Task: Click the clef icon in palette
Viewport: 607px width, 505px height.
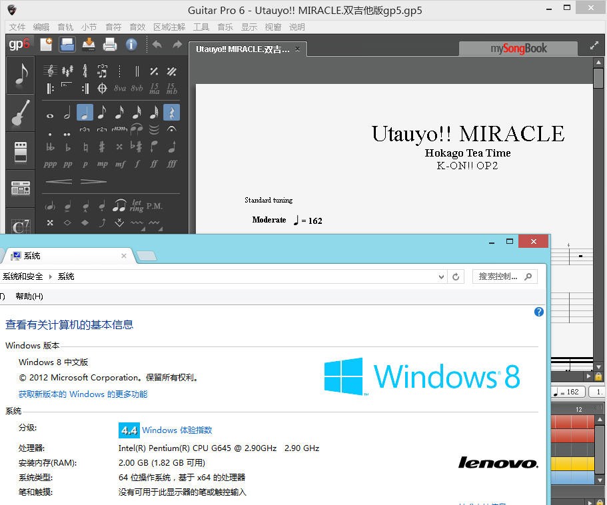Action: 50,71
